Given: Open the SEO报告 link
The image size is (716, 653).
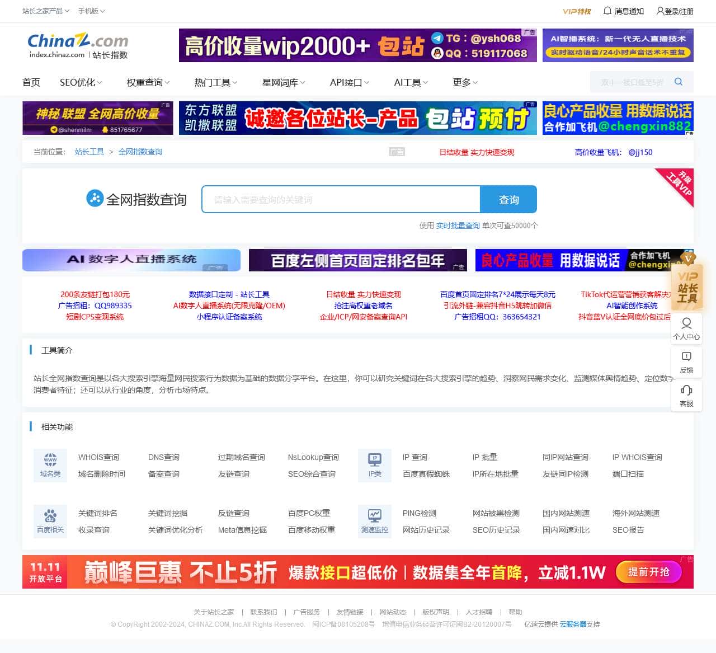Looking at the screenshot, I should tap(628, 530).
